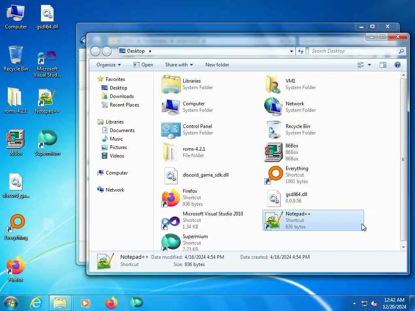Click the Computer desktop icon

click(16, 17)
